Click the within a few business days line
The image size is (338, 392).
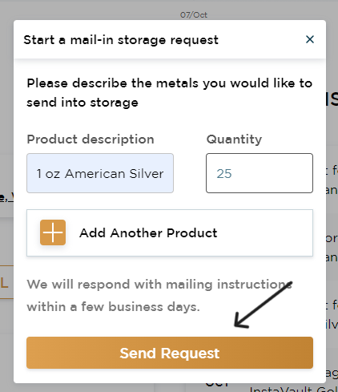click(x=114, y=307)
